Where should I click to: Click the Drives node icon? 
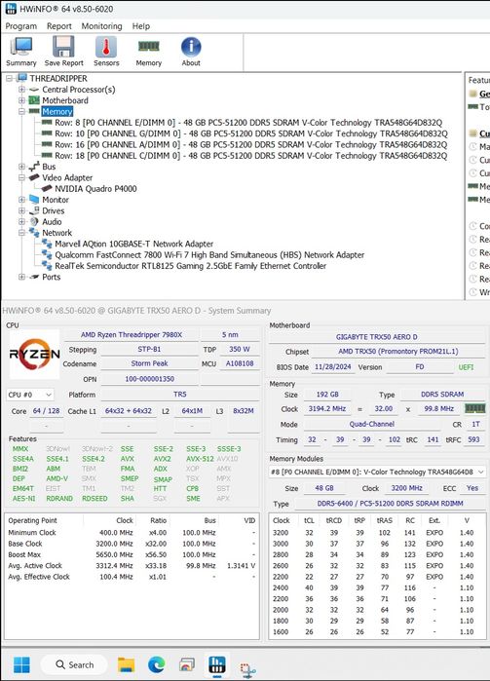(34, 210)
